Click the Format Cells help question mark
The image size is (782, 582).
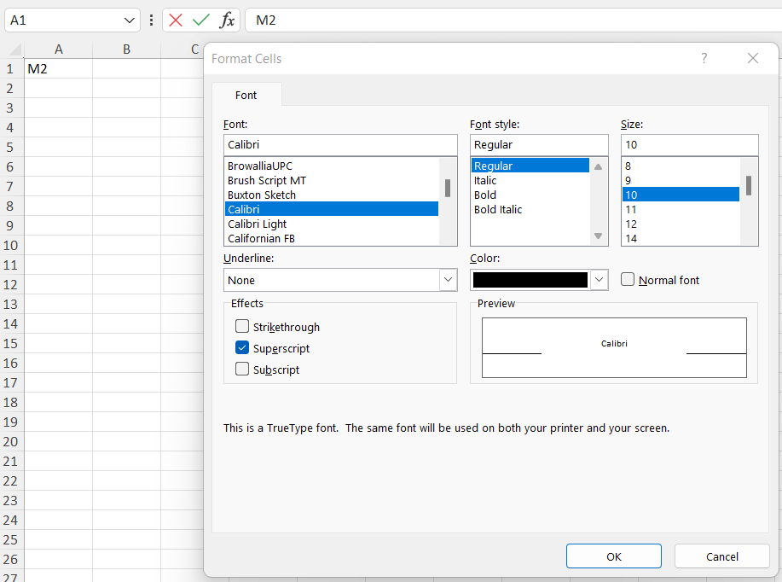[x=704, y=58]
